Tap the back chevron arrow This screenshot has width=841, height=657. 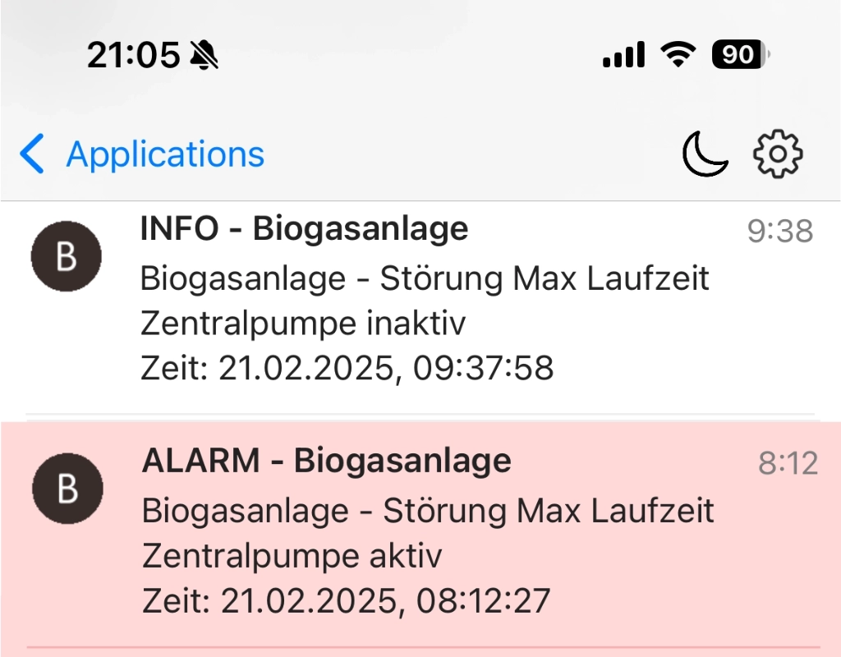[32, 154]
